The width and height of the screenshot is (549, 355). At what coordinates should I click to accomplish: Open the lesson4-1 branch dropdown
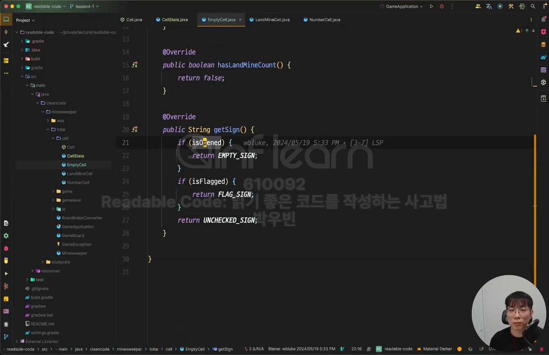click(84, 6)
